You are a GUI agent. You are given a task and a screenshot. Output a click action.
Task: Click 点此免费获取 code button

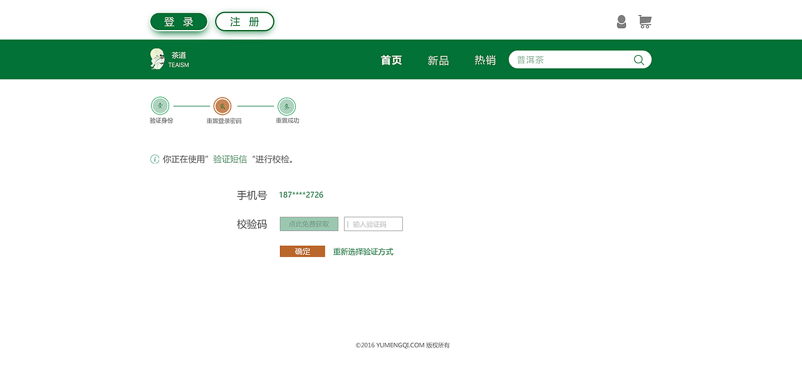click(x=309, y=224)
